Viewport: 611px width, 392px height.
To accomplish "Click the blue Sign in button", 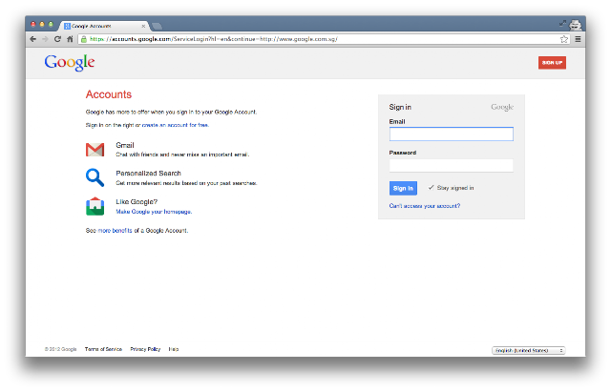I will (x=403, y=188).
